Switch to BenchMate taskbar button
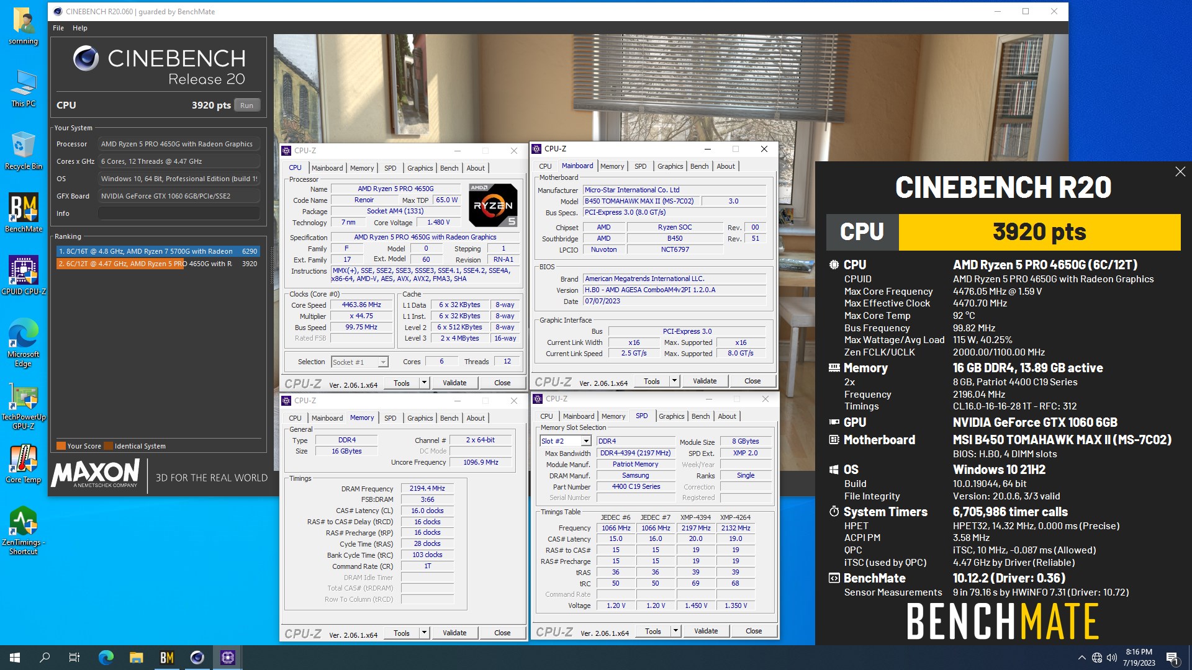Viewport: 1192px width, 670px height. [167, 658]
